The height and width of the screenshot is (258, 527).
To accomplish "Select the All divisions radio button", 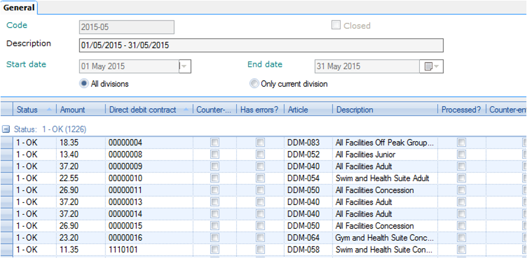I will (x=84, y=84).
